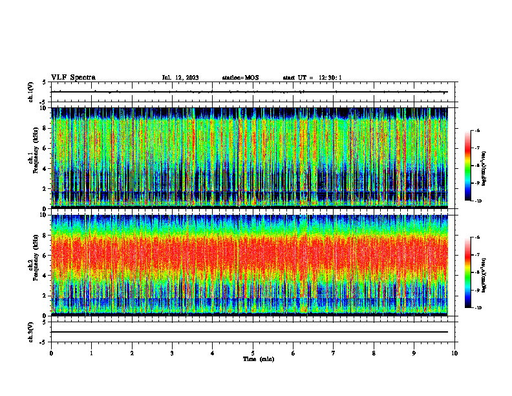The image size is (512, 396).
Task: Click the time axis tick label '0'
Action: (x=51, y=353)
